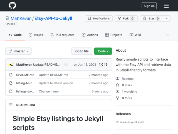
Task: Open the README table of contents icon
Action: pyautogui.click(x=11, y=105)
